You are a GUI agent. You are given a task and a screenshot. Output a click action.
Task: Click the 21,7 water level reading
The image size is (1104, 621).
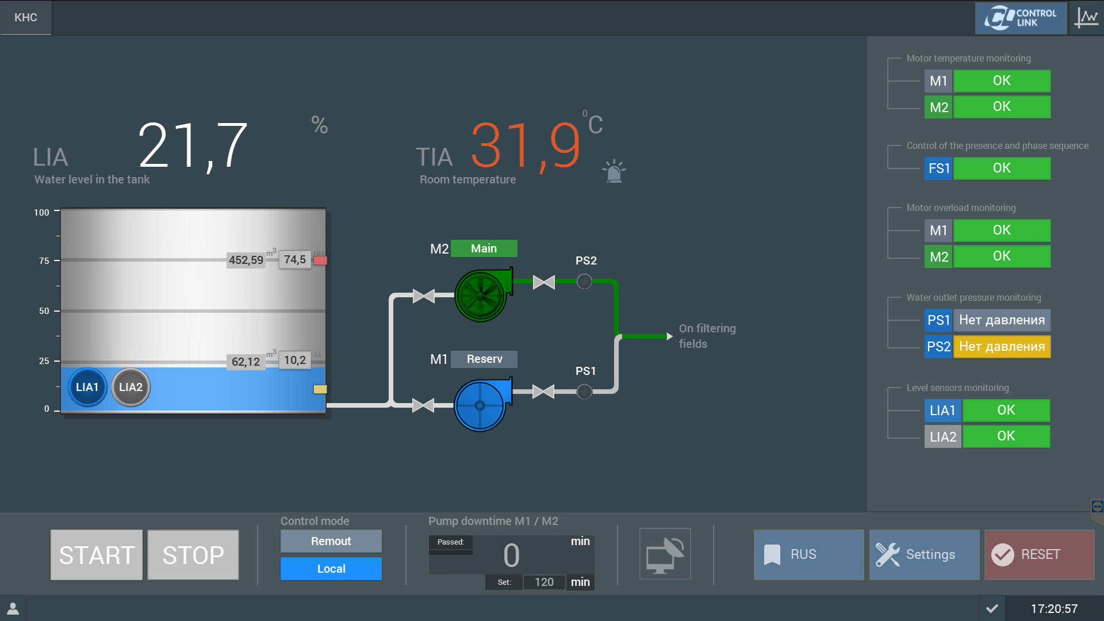193,147
